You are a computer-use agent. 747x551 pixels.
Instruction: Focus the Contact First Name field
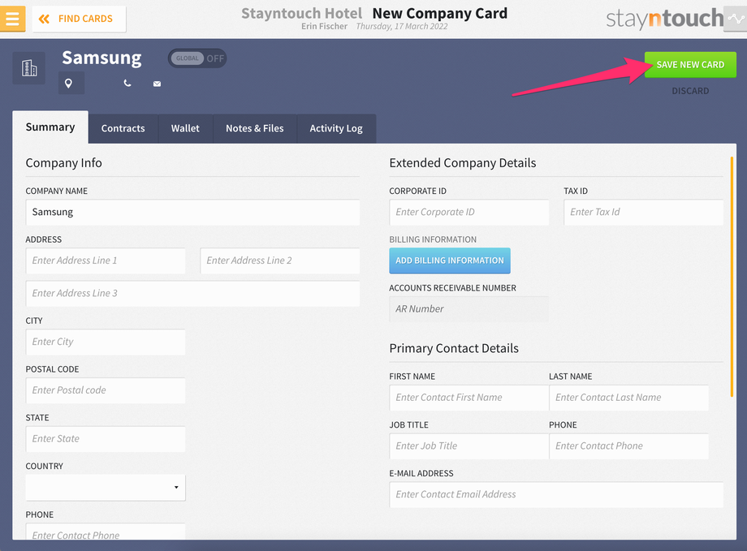click(468, 398)
